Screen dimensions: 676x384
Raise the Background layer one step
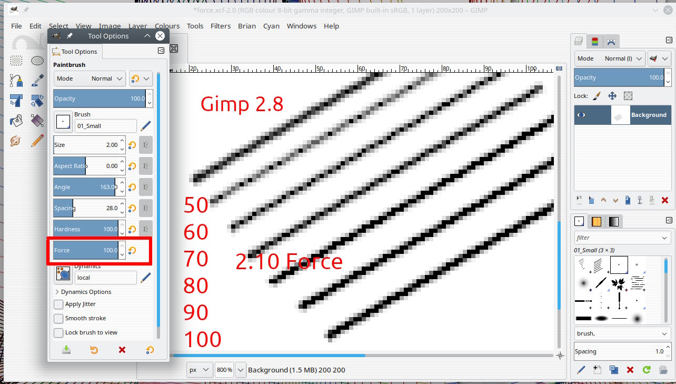[x=603, y=200]
